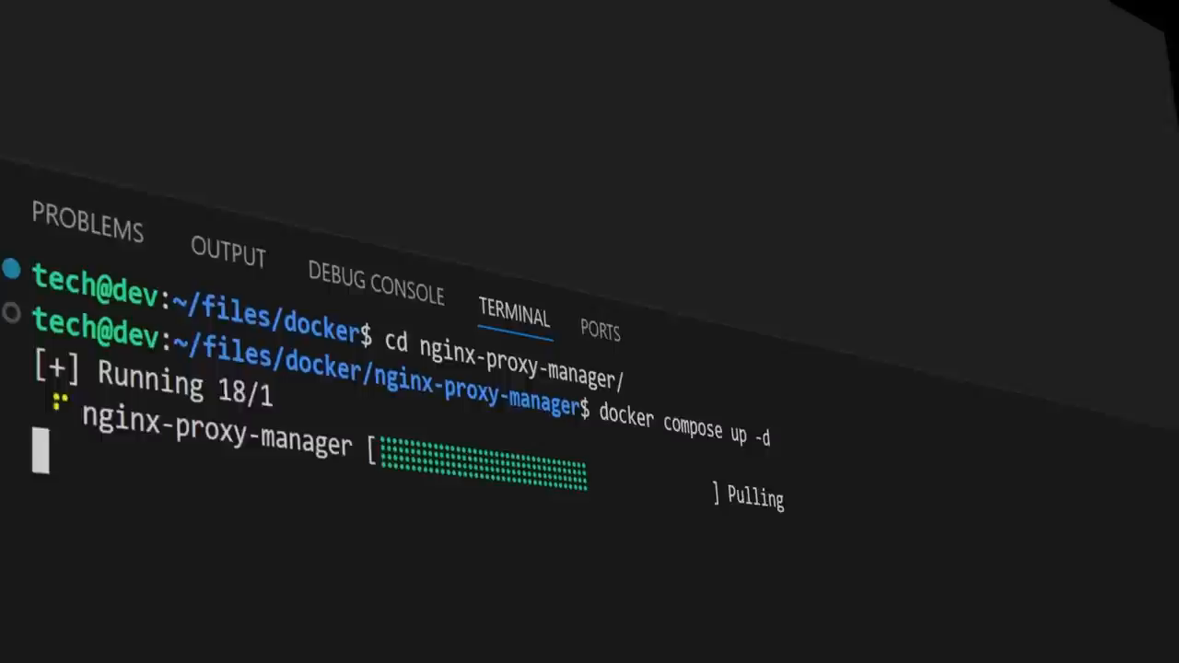The width and height of the screenshot is (1179, 663).
Task: Open the PROBLEMS panel tab
Action: (88, 222)
